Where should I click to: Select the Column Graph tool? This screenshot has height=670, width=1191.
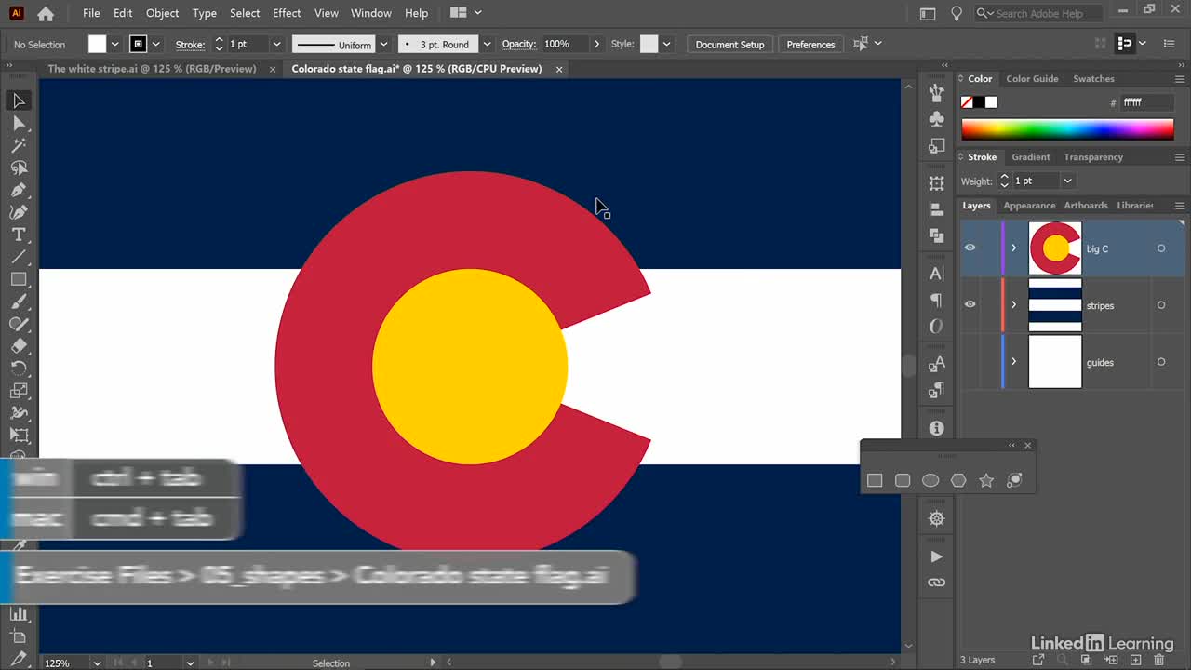click(x=19, y=614)
